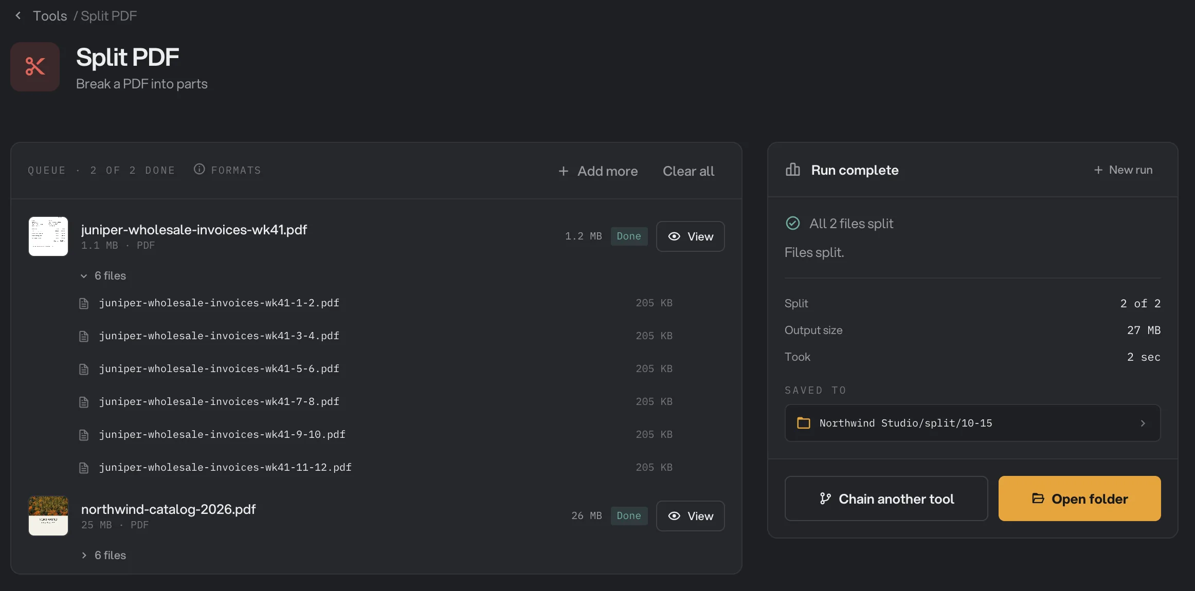The height and width of the screenshot is (591, 1195).
Task: Click file icon for wk41-5-6.pdf
Action: point(84,370)
